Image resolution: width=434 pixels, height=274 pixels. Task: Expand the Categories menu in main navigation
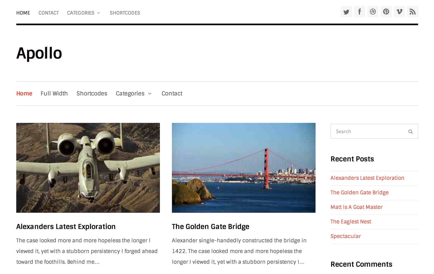tap(133, 94)
